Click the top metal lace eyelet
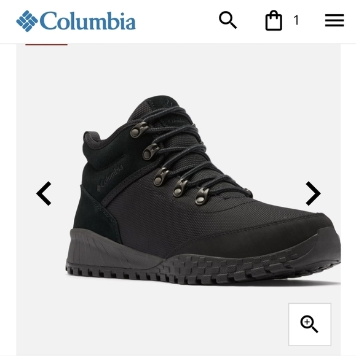The image size is (356, 356). pos(139,130)
